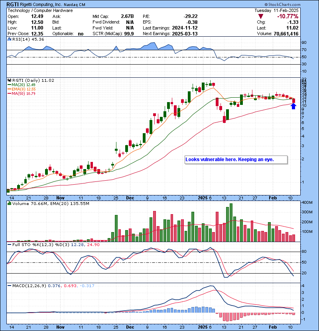Screen dimensions: 319x331
Task: Click the green MA(20) legend swatch
Action: coord(9,85)
